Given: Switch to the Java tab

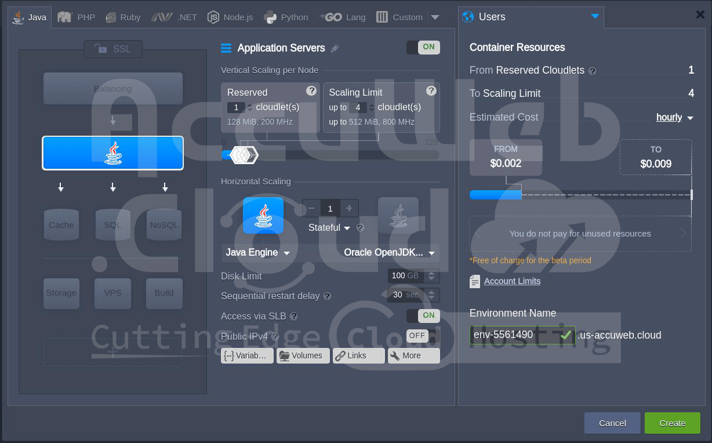Looking at the screenshot, I should coord(30,17).
